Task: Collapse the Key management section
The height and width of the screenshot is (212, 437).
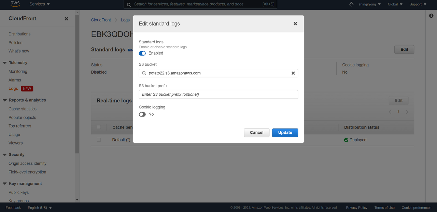Action: 5,184
